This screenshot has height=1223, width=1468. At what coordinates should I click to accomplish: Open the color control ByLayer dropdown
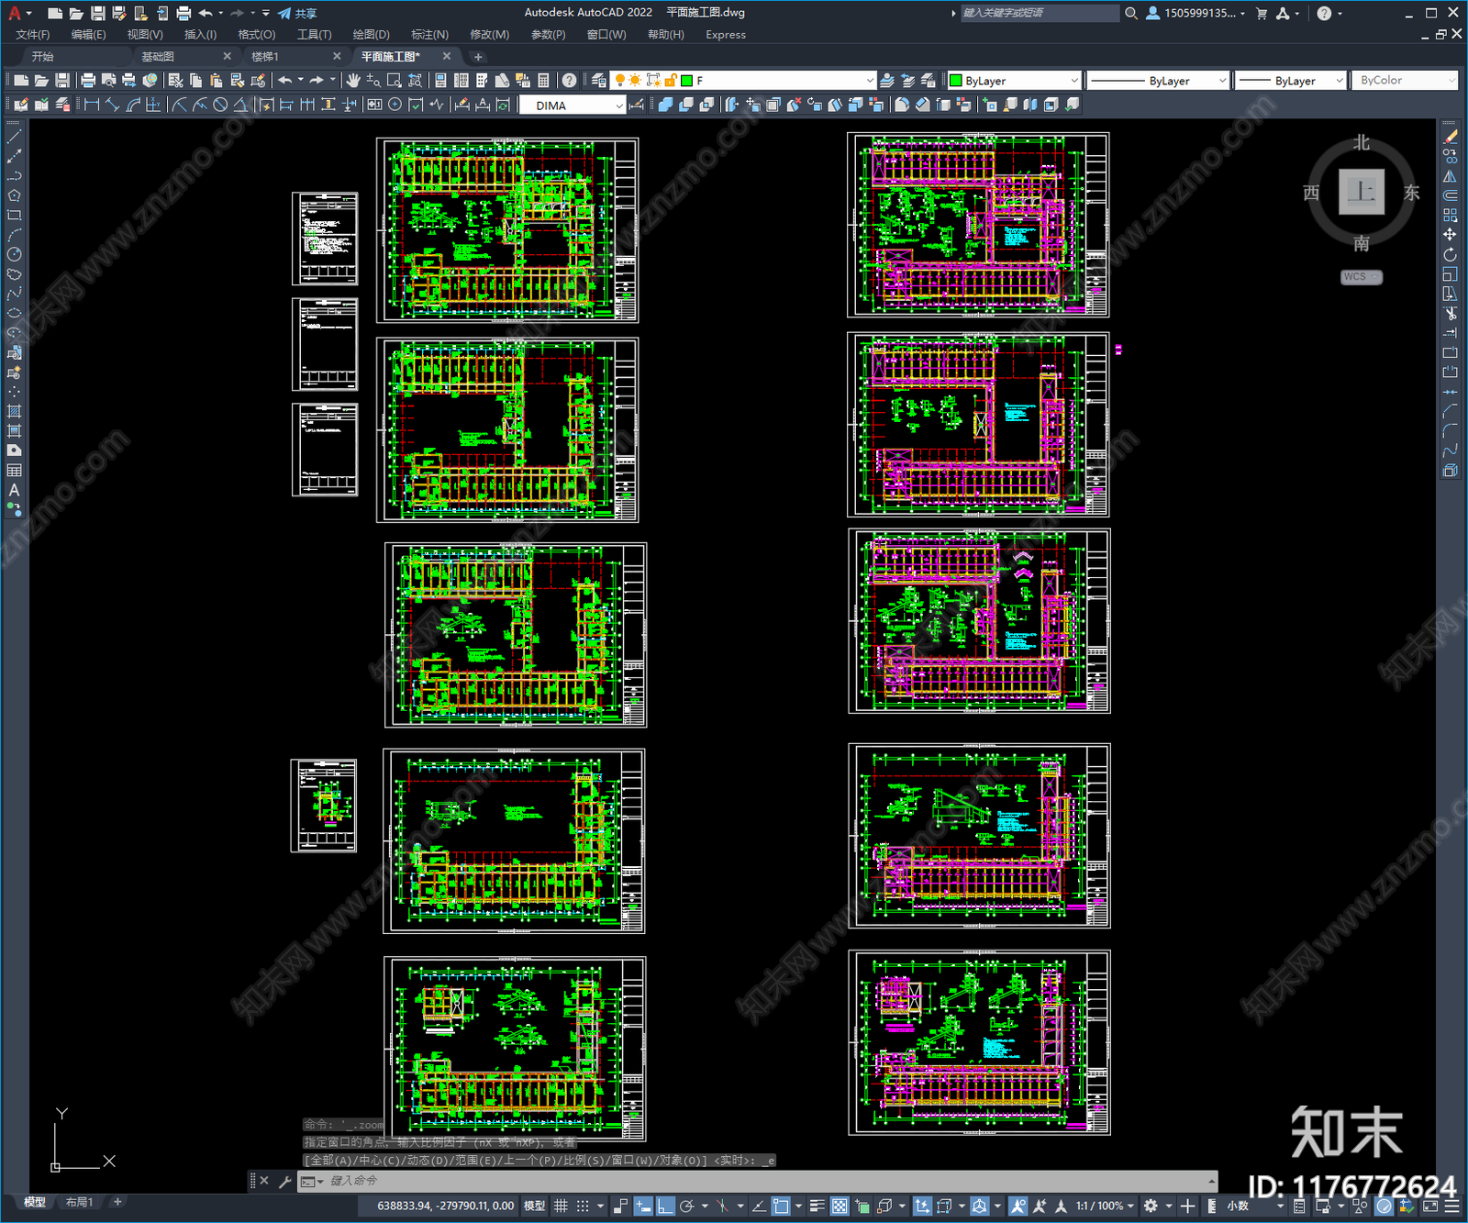[1014, 81]
